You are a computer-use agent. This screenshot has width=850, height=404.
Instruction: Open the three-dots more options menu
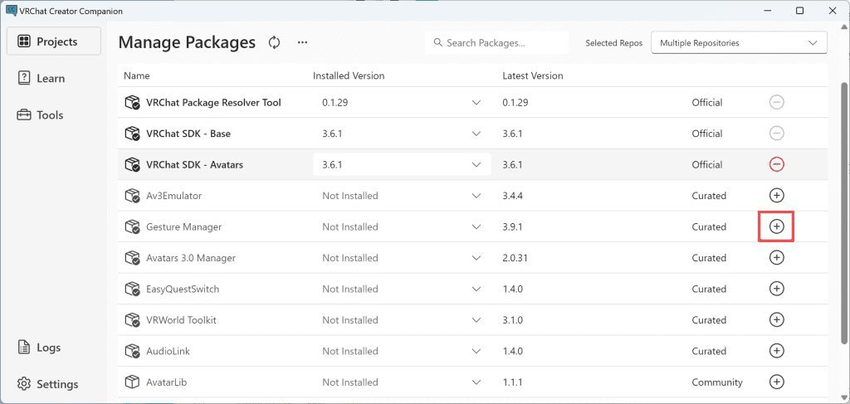[x=302, y=42]
